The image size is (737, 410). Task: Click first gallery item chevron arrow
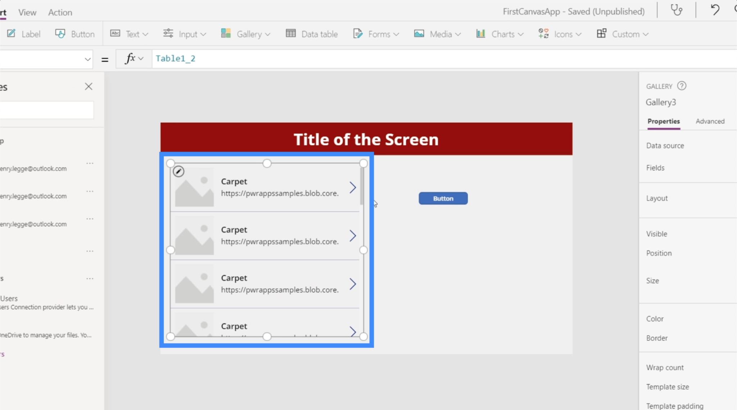tap(353, 187)
